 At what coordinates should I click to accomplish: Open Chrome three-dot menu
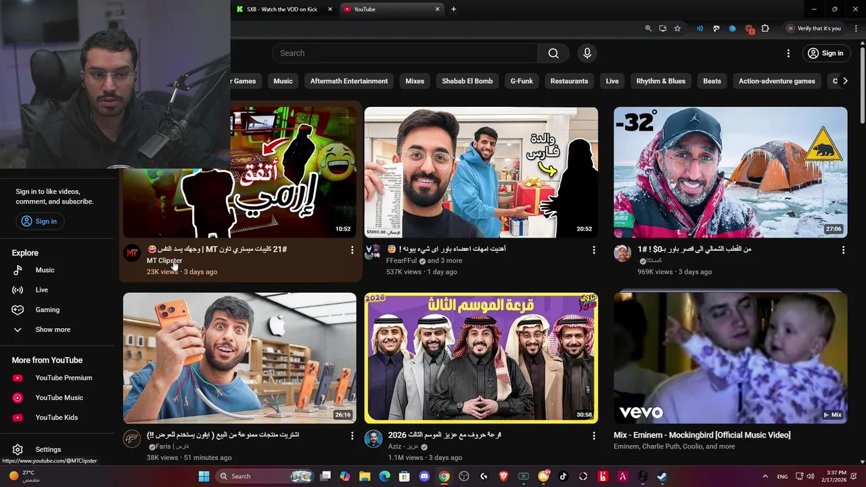pos(854,28)
